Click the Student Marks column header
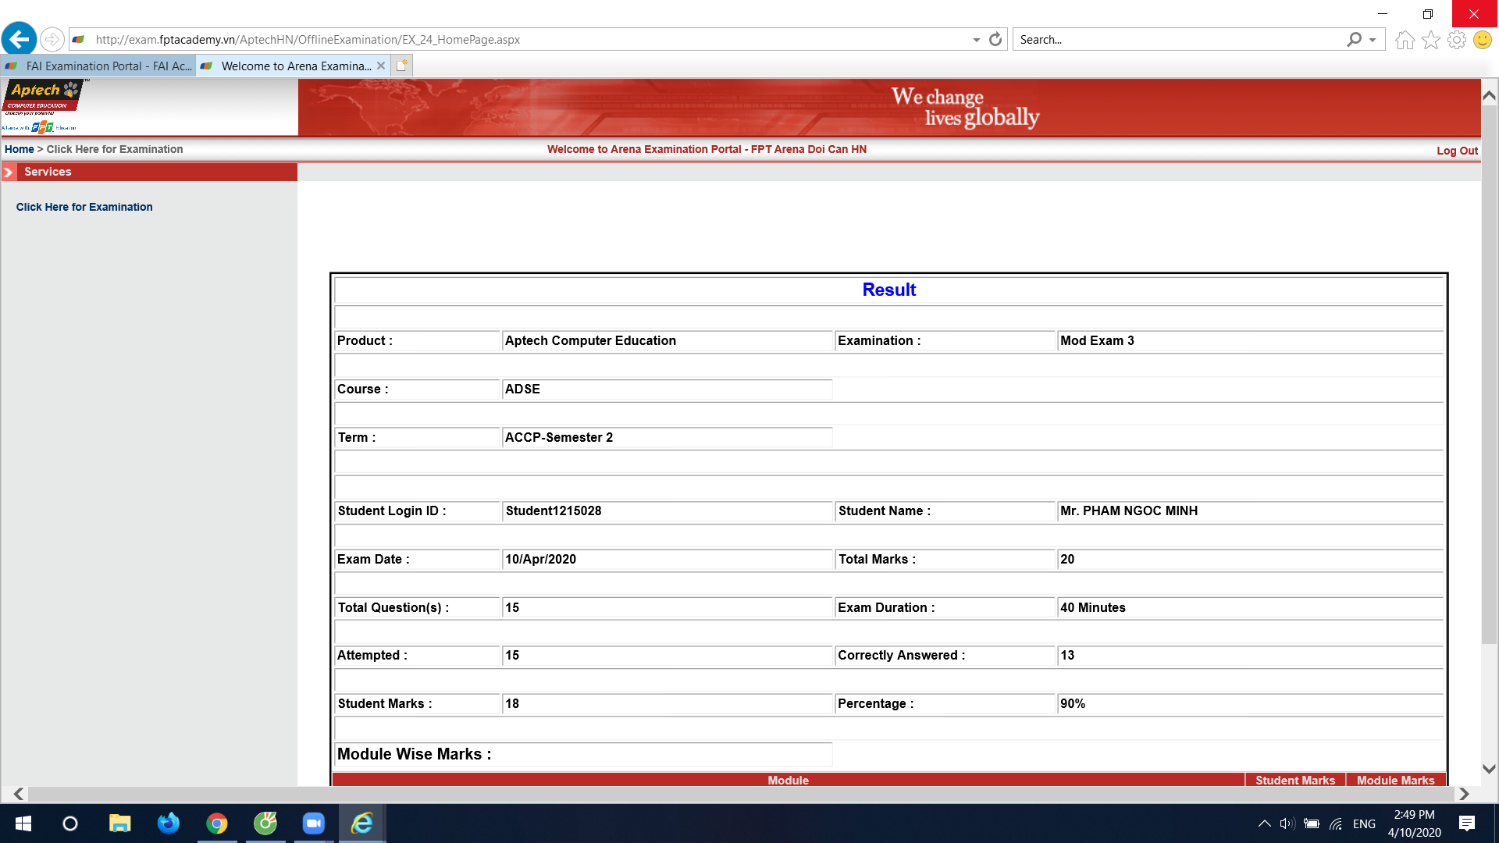This screenshot has width=1499, height=843. pos(1295,780)
